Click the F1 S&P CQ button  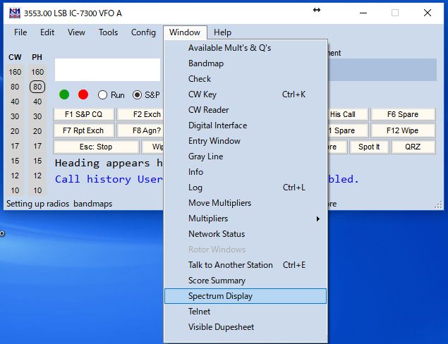[x=84, y=114]
